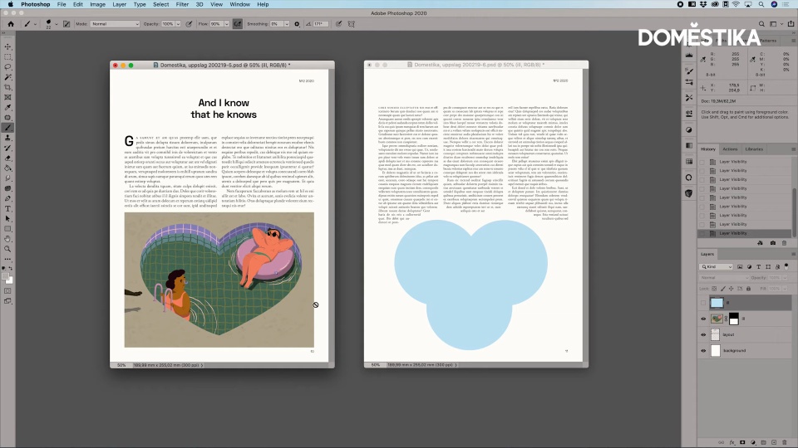Pick the Crop tool
Image resolution: width=798 pixels, height=448 pixels.
[x=8, y=87]
